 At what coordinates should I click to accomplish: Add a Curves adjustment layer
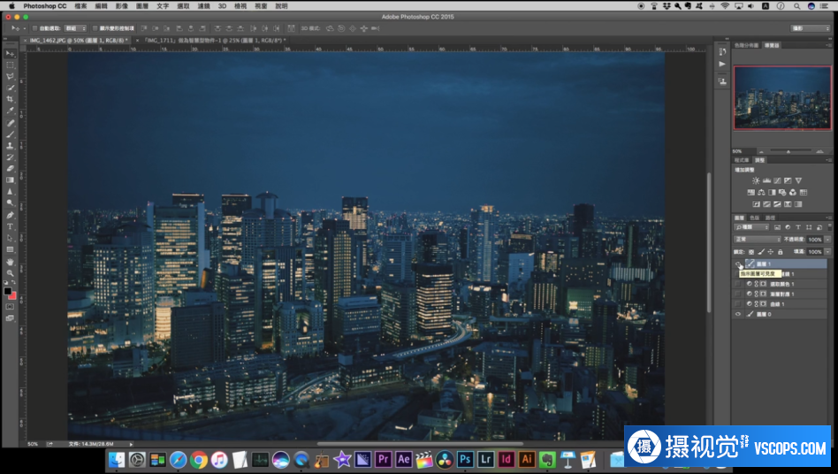coord(777,180)
